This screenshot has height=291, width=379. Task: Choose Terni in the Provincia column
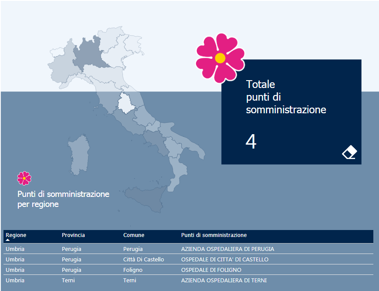click(69, 281)
